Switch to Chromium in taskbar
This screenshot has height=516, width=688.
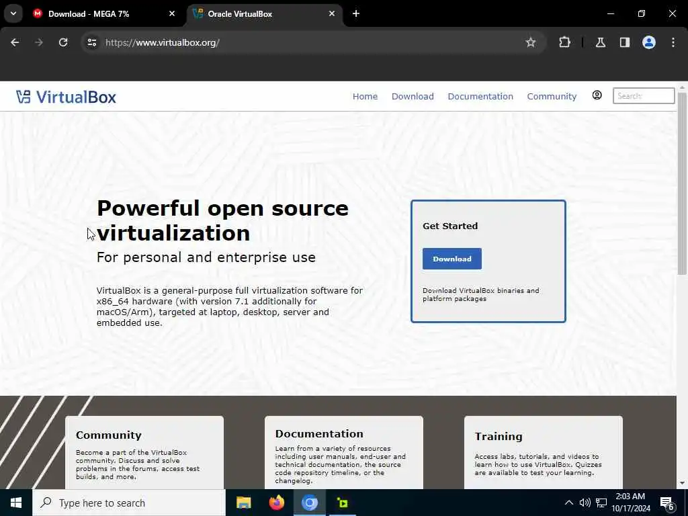pos(309,503)
